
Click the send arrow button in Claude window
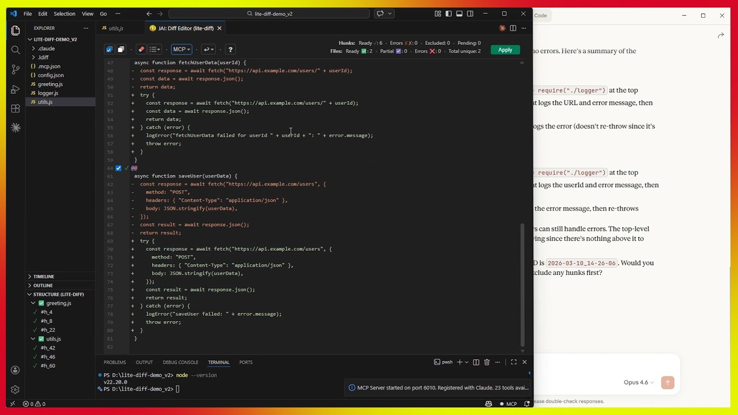[x=668, y=383]
